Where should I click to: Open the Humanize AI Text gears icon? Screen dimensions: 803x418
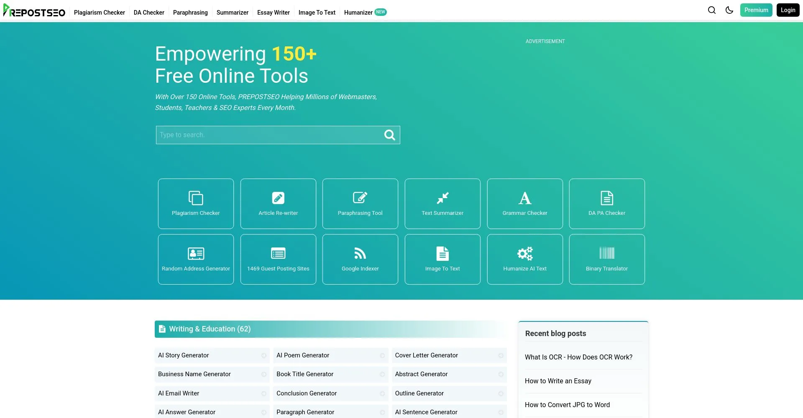tap(525, 253)
